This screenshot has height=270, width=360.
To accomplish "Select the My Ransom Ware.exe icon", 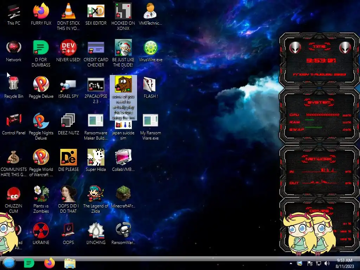I will (150, 120).
